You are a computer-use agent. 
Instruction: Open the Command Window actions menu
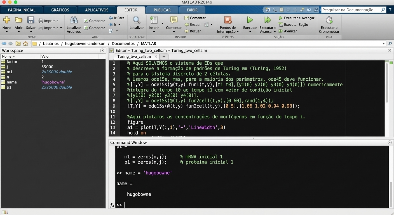[x=390, y=142]
